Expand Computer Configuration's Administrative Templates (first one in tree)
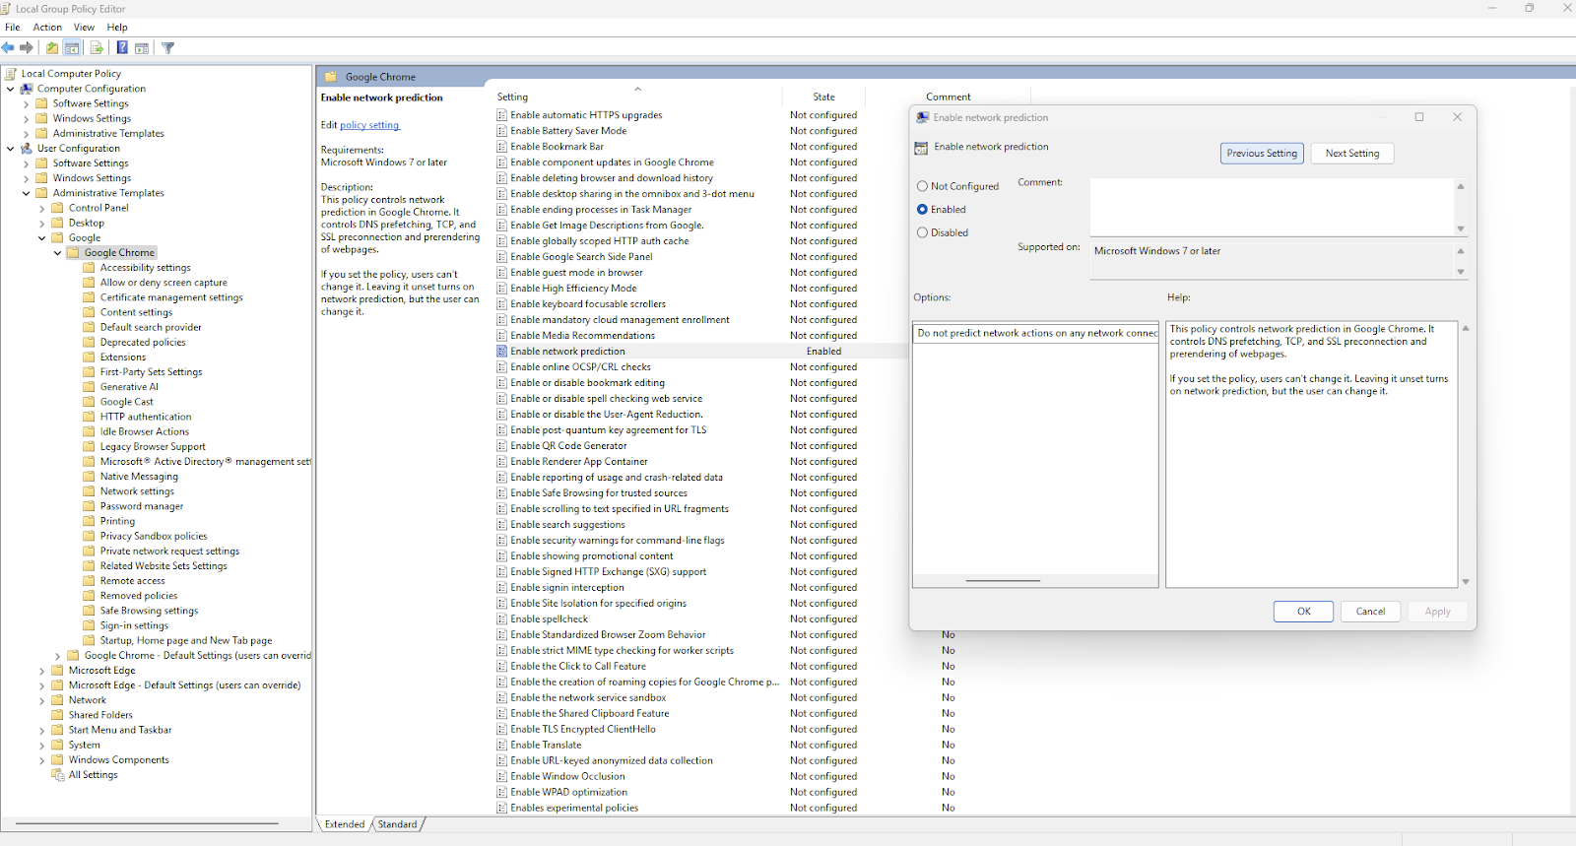1576x846 pixels. coord(27,134)
